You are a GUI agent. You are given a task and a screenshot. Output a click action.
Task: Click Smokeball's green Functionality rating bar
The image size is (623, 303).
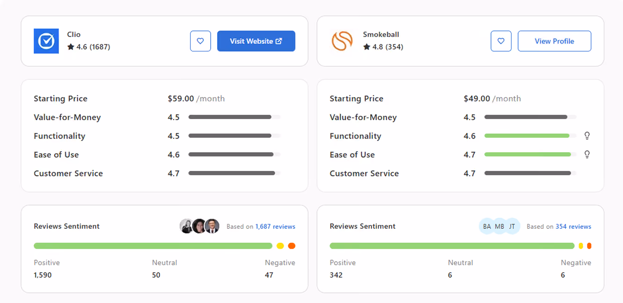click(x=530, y=136)
